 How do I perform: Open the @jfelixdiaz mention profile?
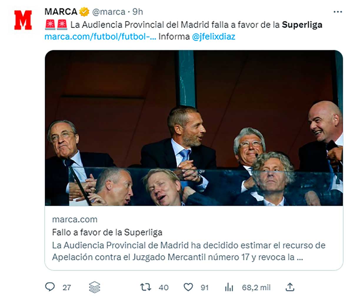[x=213, y=37]
